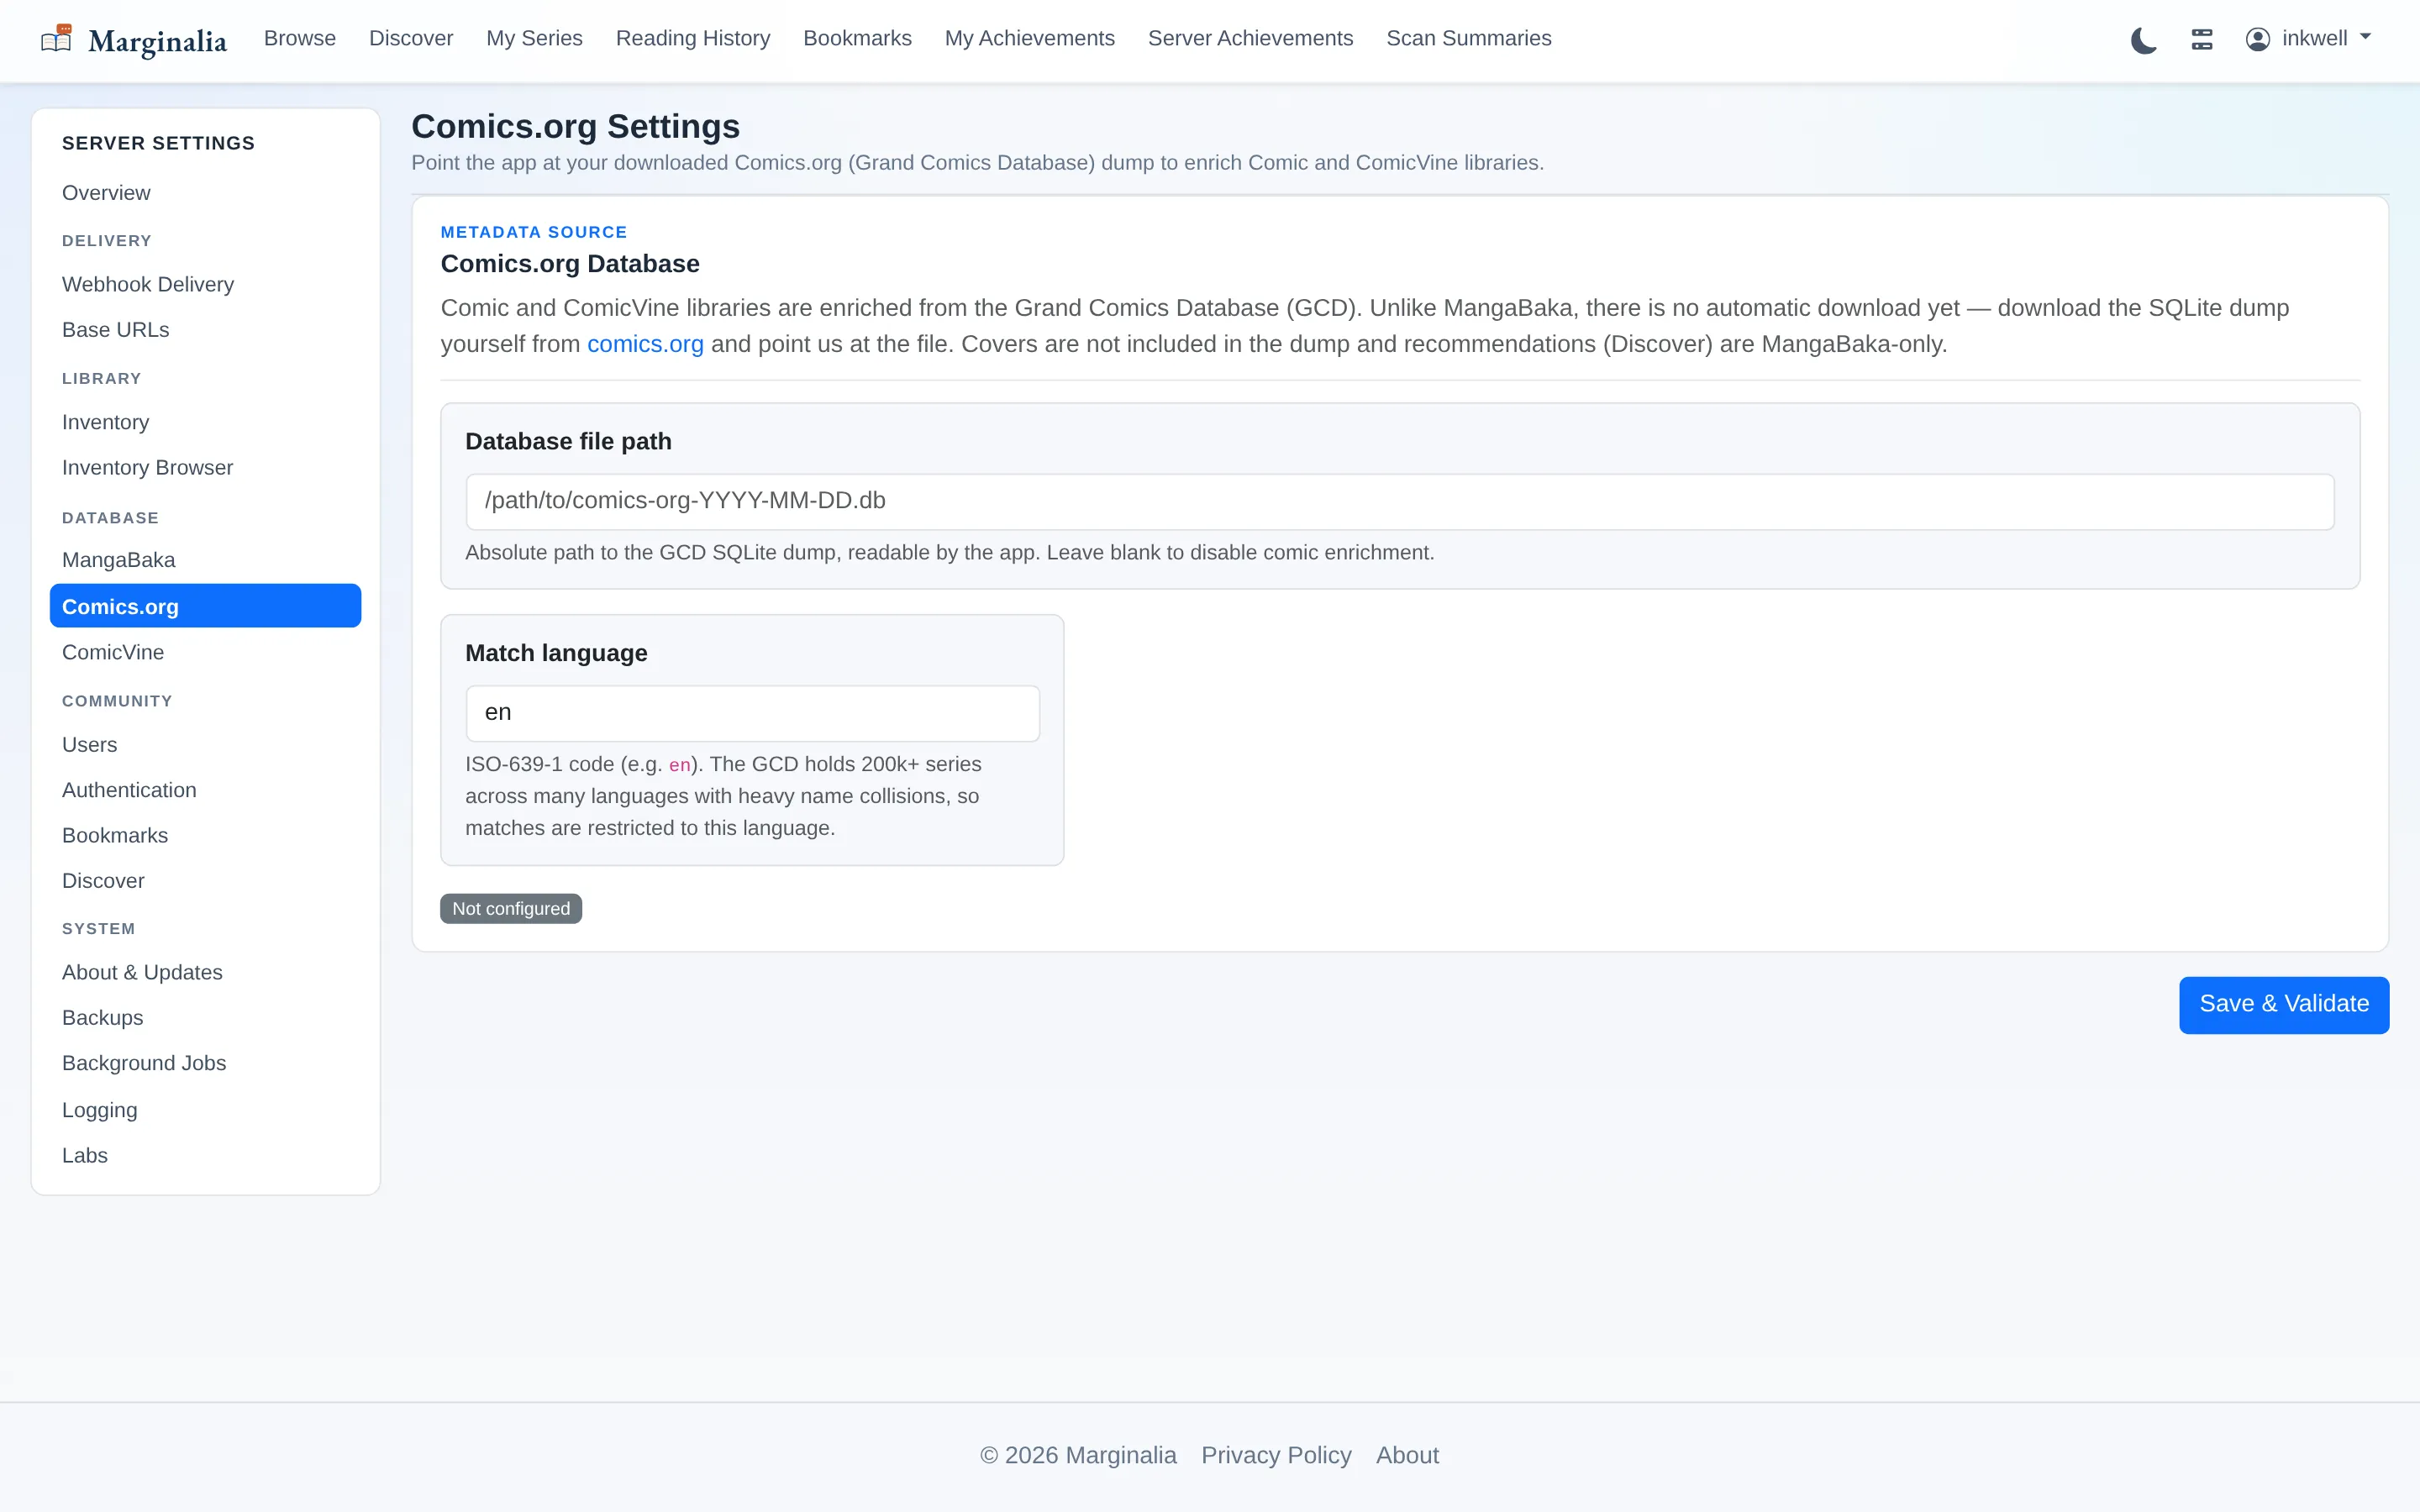This screenshot has height=1512, width=2420.
Task: Click the Save & Validate button
Action: point(2284,1005)
